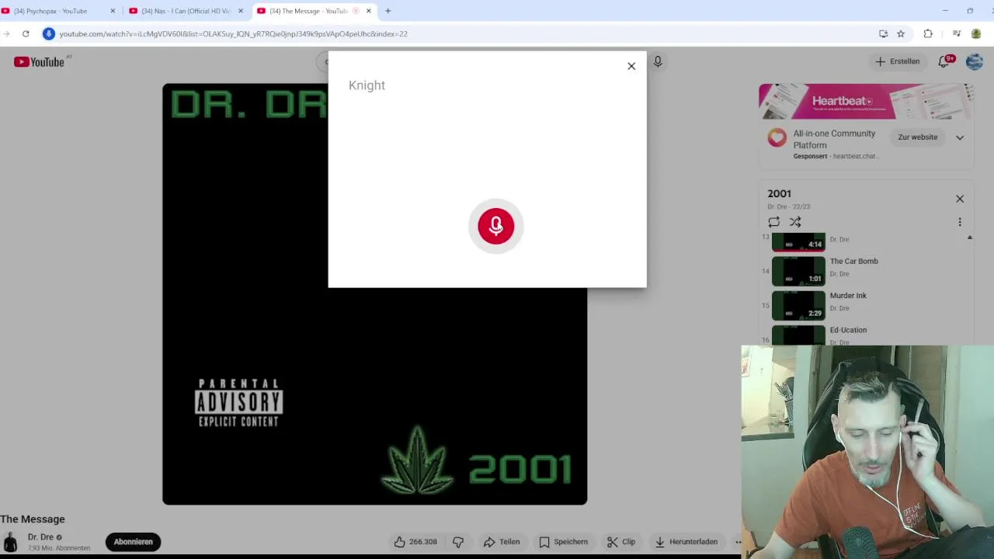994x559 pixels.
Task: Click the red voice search microphone button
Action: (496, 226)
